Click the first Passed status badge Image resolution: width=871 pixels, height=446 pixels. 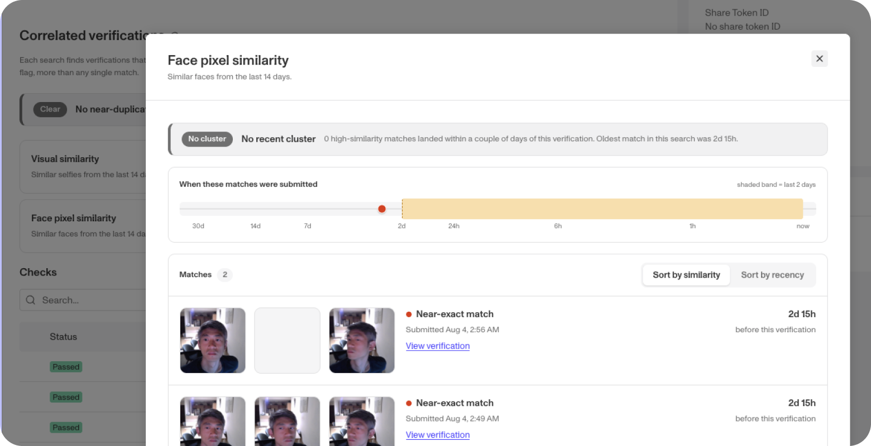(x=66, y=367)
